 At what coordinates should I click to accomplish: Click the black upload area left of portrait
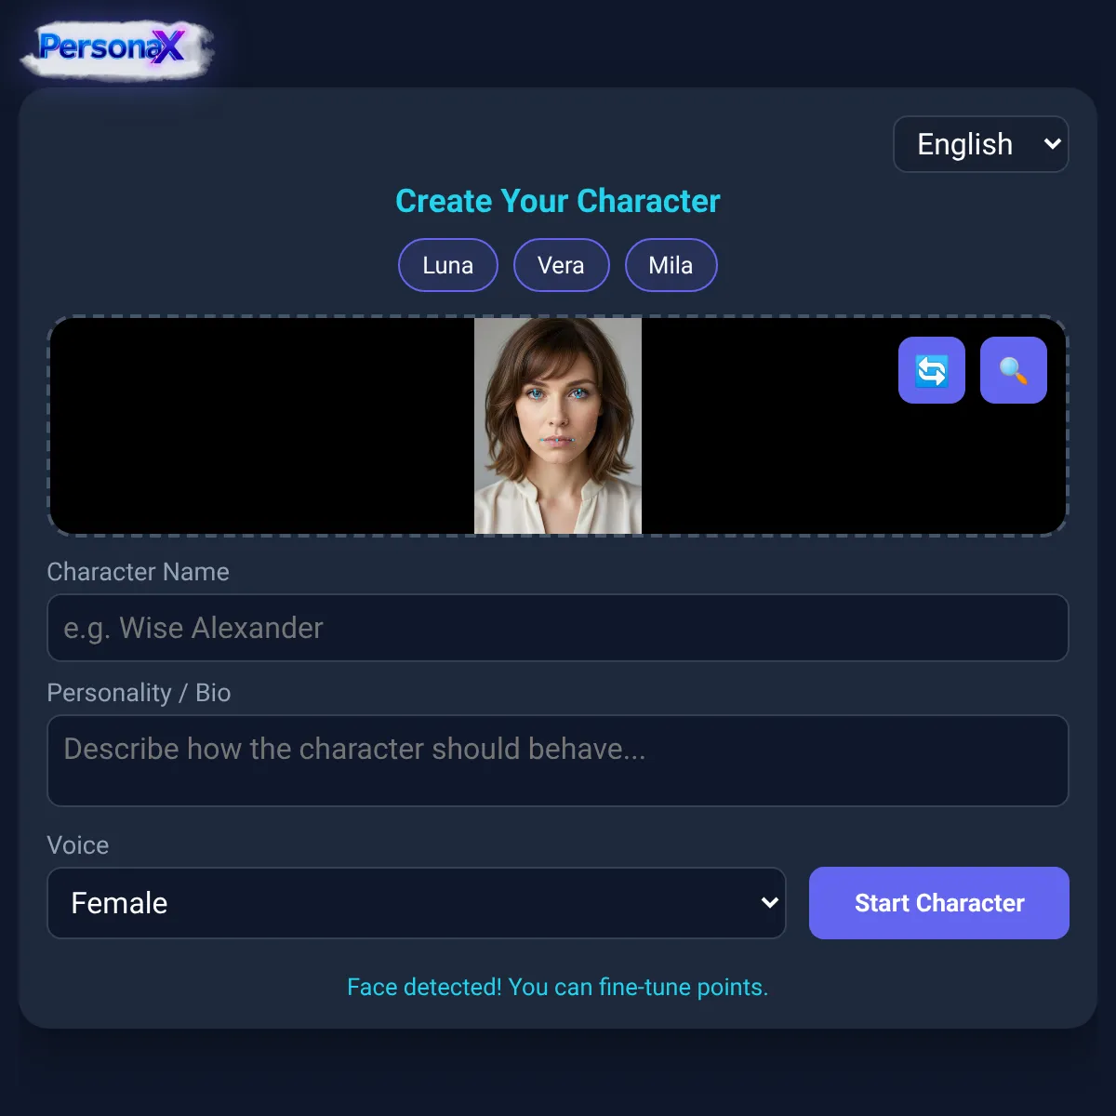click(262, 426)
